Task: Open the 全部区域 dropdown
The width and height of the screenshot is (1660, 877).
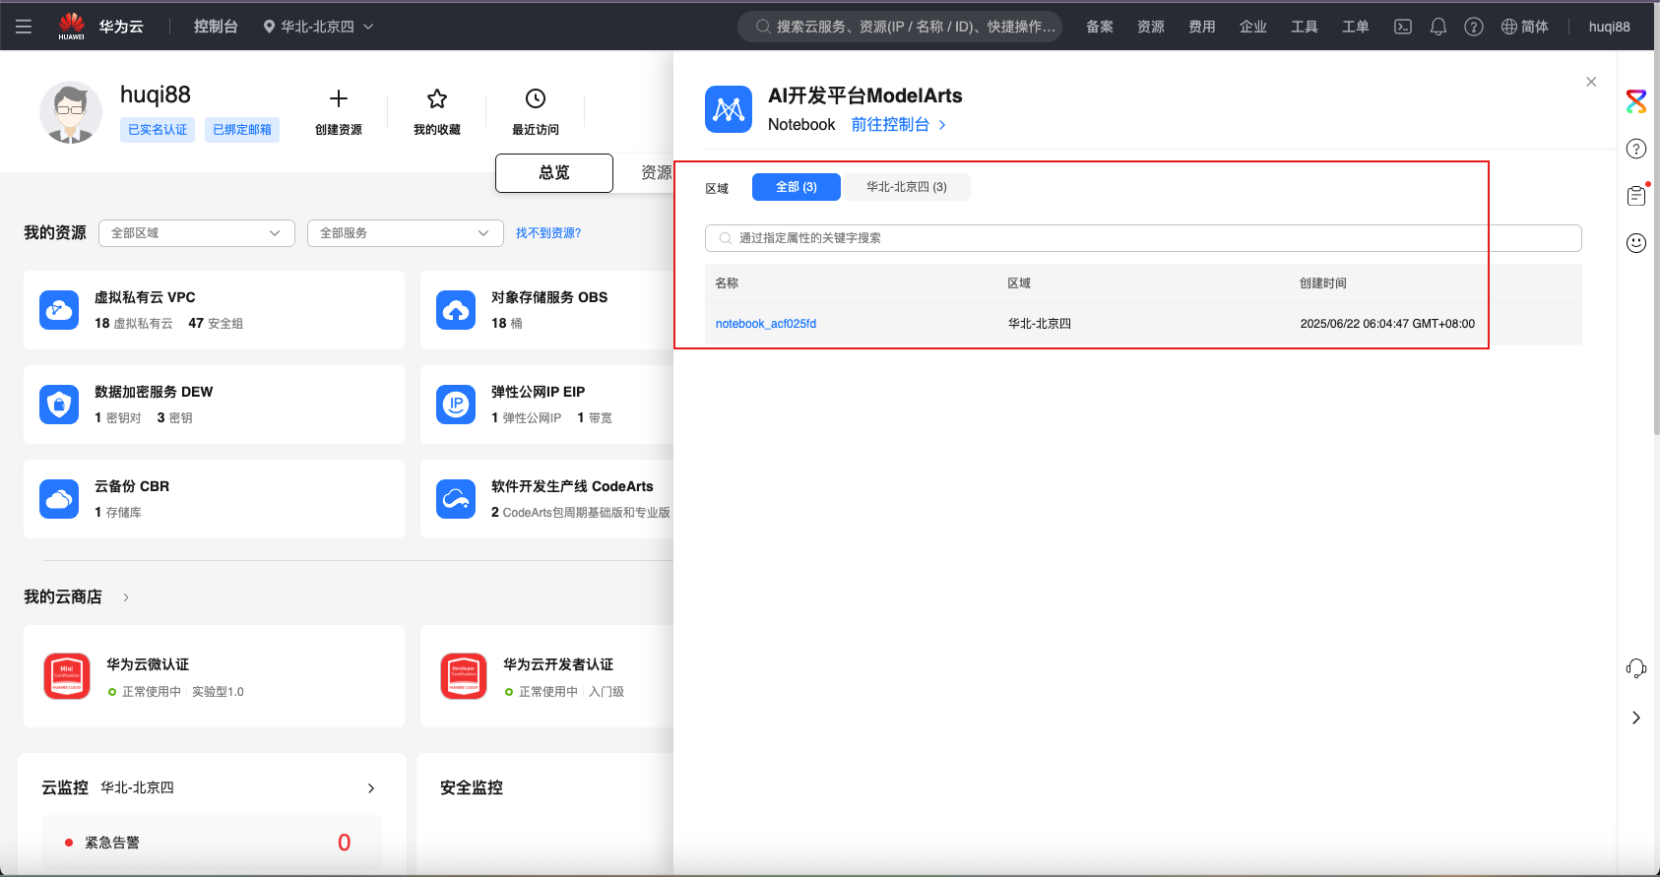Action: (196, 233)
